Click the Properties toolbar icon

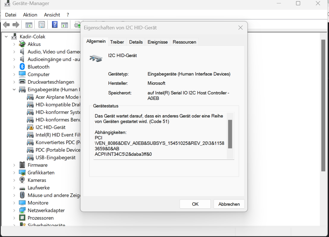(x=42, y=25)
